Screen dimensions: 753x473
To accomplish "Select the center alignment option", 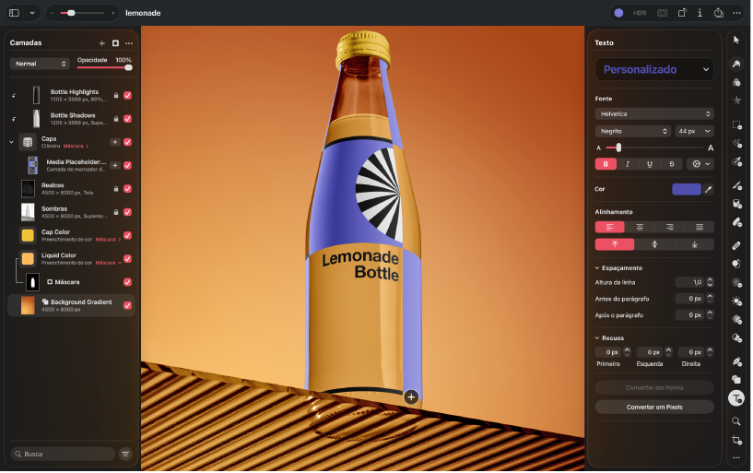I will (641, 228).
